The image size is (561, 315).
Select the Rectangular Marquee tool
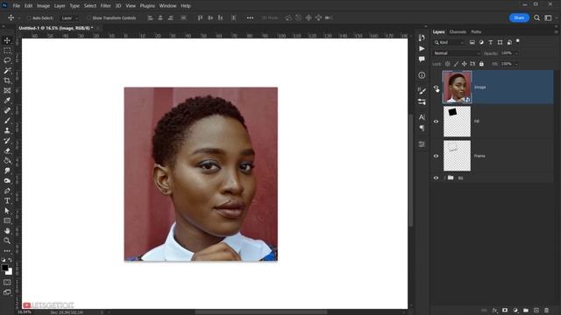7,51
